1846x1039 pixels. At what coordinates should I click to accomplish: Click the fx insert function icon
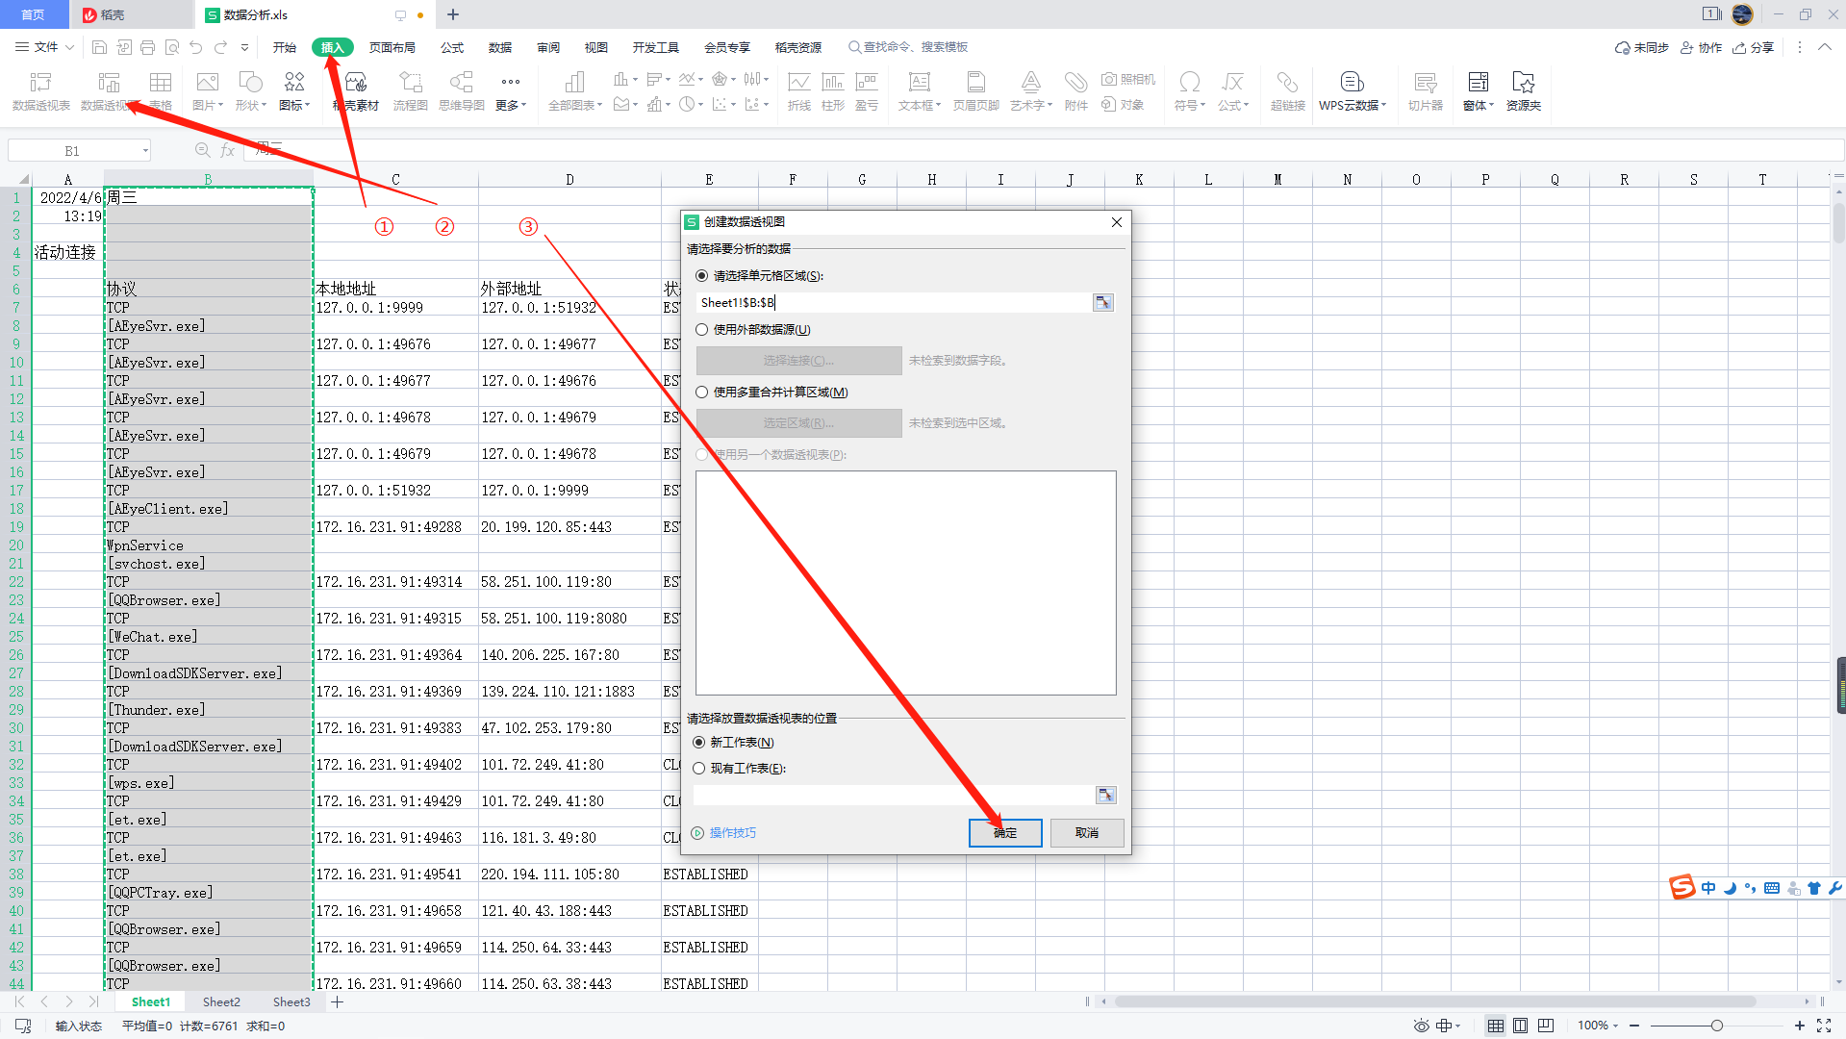228,150
